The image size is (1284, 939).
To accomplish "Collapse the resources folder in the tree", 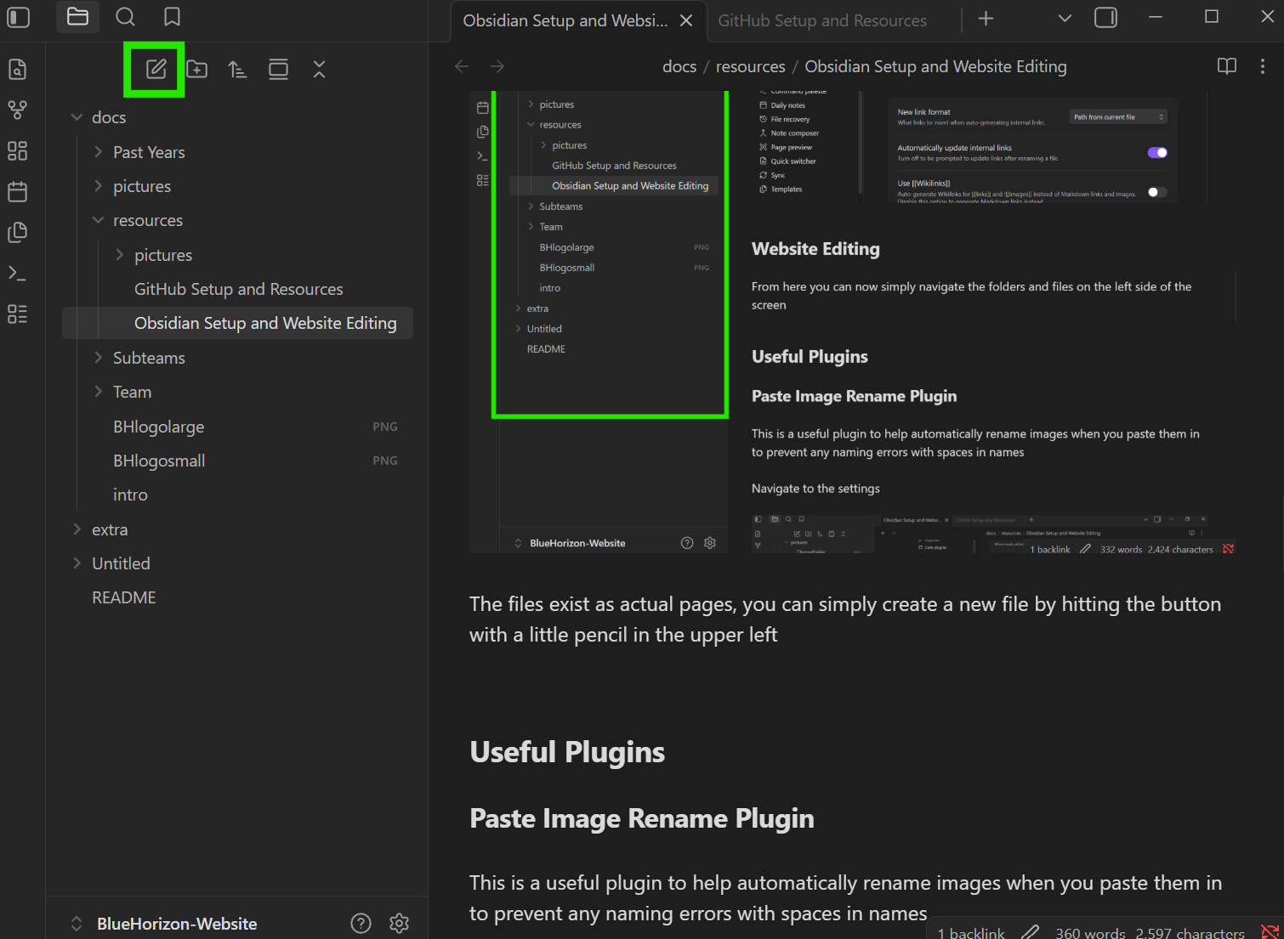I will pos(98,220).
